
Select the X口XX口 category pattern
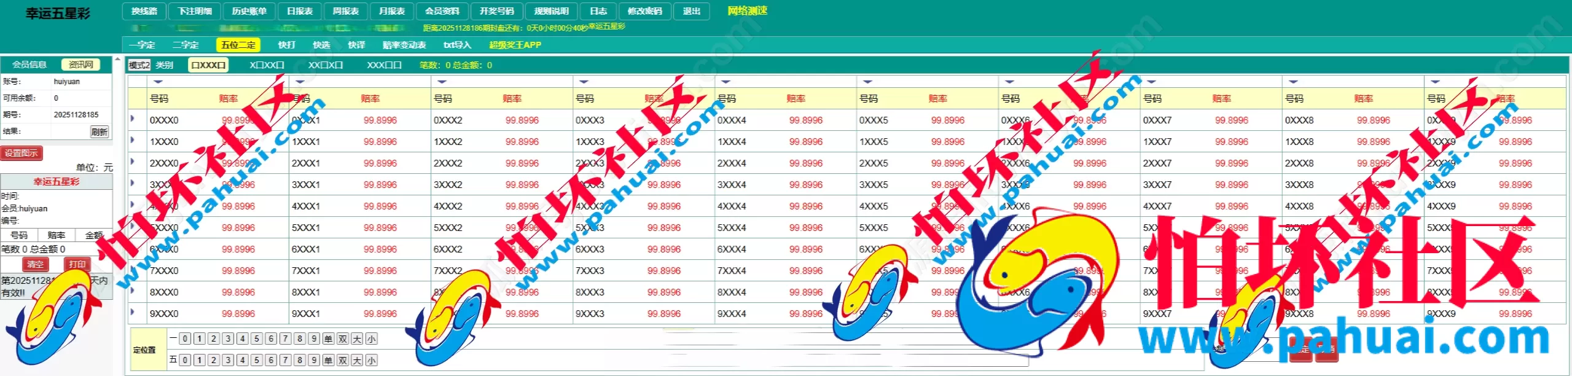[x=267, y=65]
